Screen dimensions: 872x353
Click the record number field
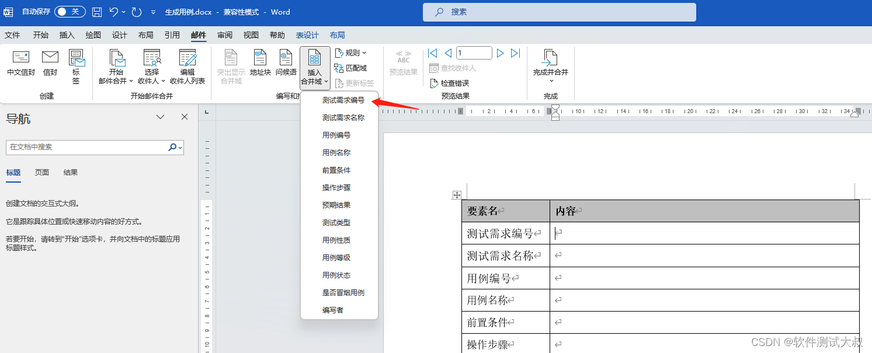[474, 53]
